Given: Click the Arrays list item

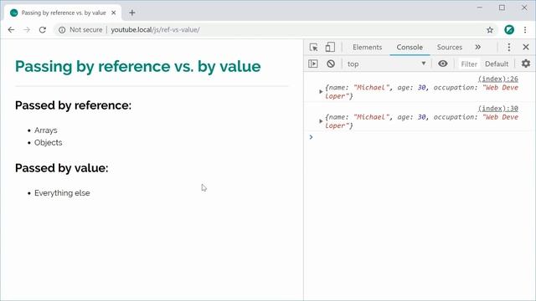Looking at the screenshot, I should (46, 130).
